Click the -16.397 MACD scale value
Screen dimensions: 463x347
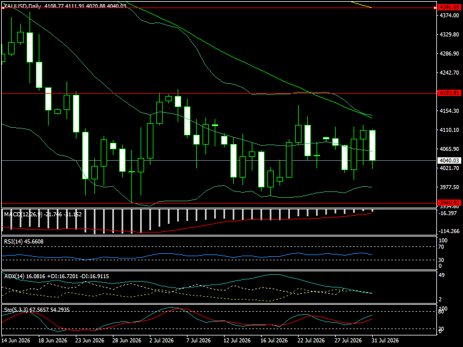(x=449, y=213)
